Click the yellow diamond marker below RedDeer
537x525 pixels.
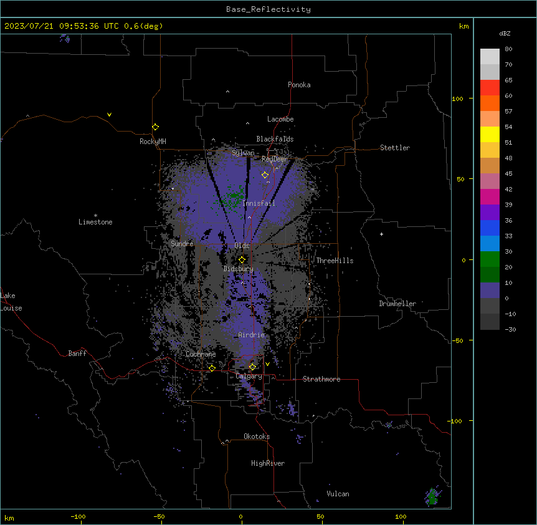pyautogui.click(x=265, y=175)
